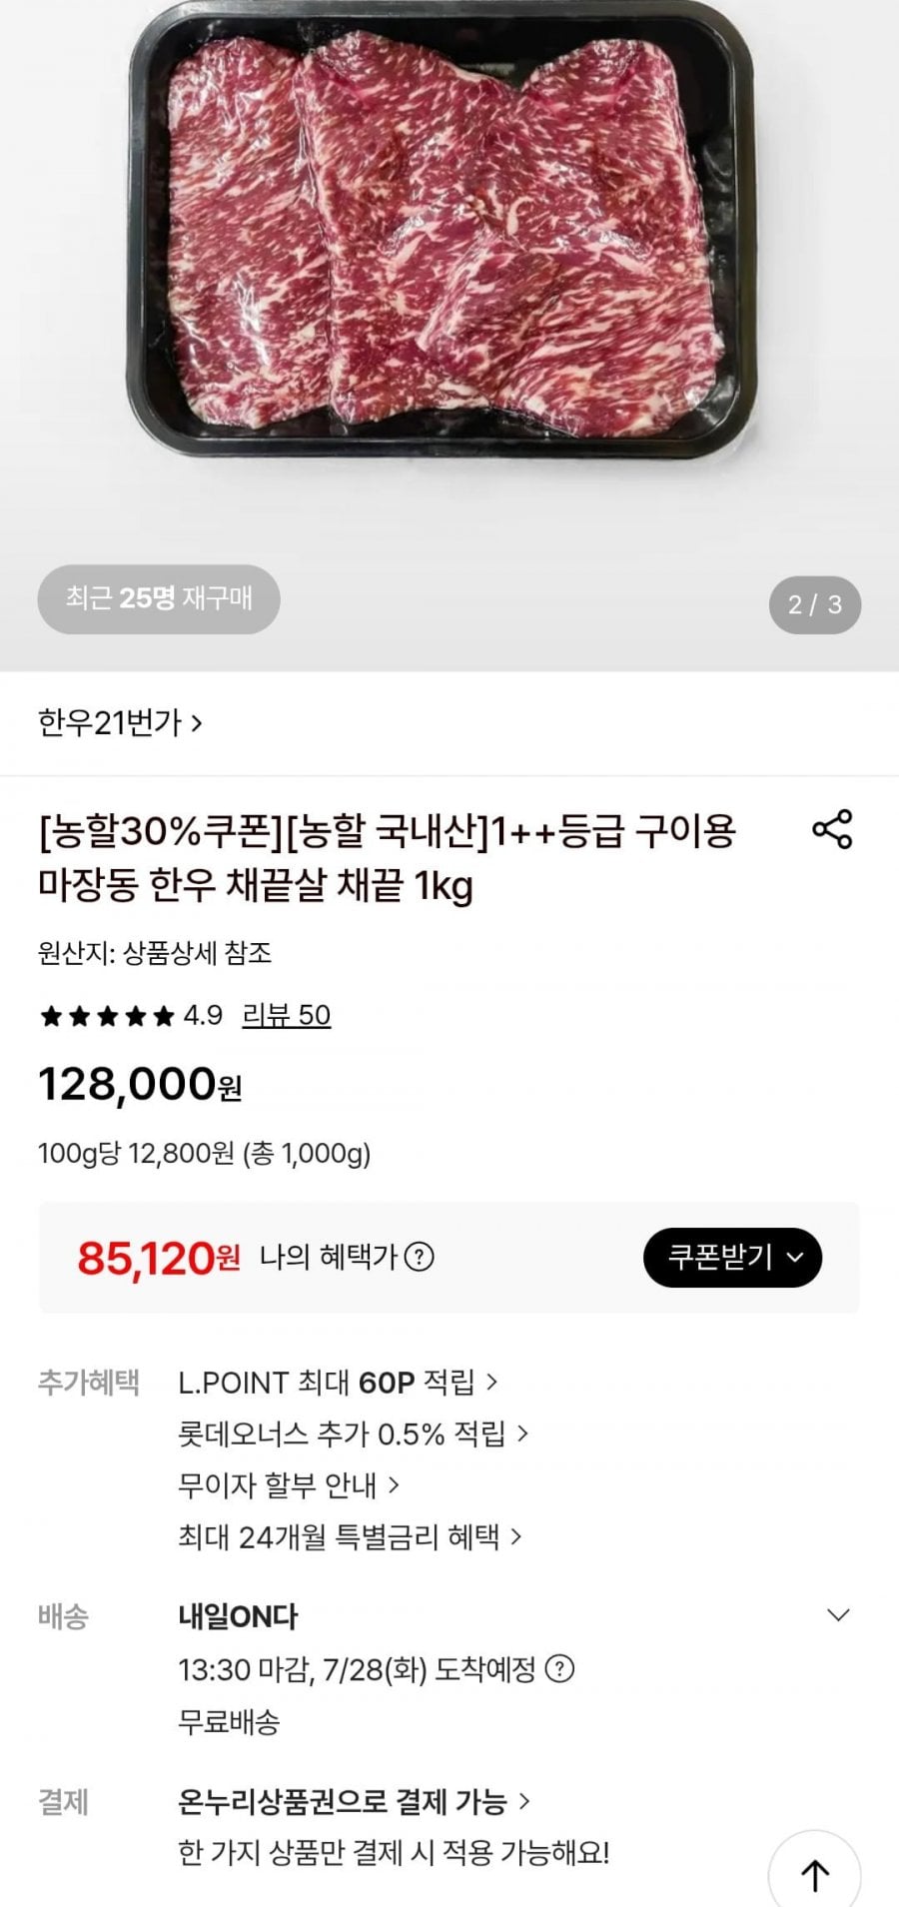Open 최대 24개월 특별금리 혜택 details

click(350, 1536)
